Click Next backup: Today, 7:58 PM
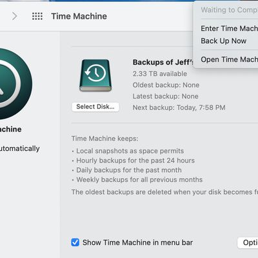Viewport: 258px width, 258px height. click(x=179, y=108)
